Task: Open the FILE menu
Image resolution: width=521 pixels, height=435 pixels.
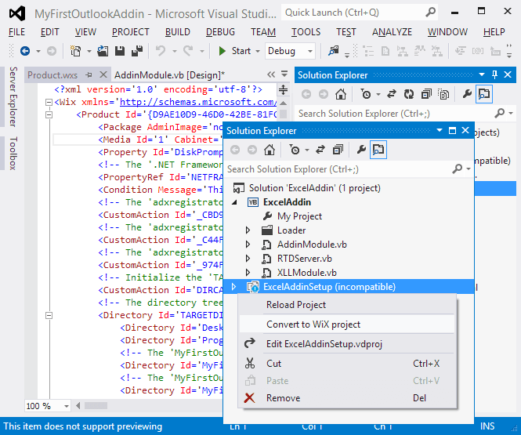Action: 16,32
